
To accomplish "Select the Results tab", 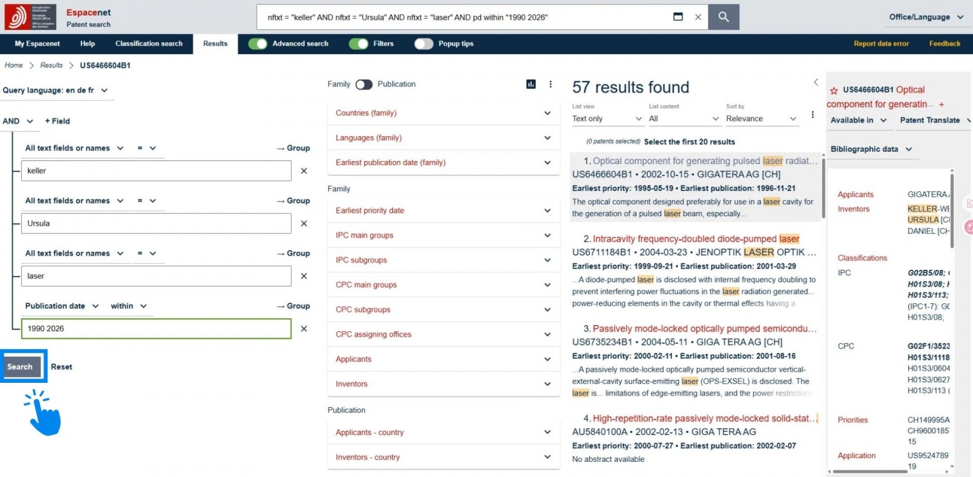I will [x=215, y=44].
